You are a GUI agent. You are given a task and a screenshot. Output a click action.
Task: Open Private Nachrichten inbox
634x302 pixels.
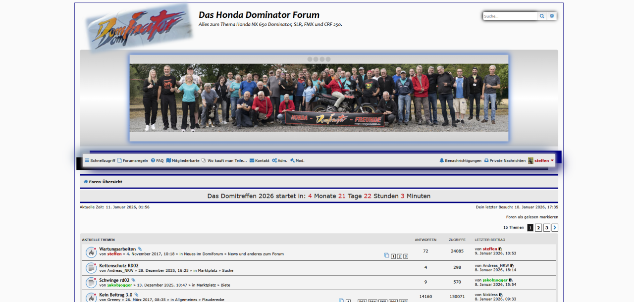click(505, 161)
